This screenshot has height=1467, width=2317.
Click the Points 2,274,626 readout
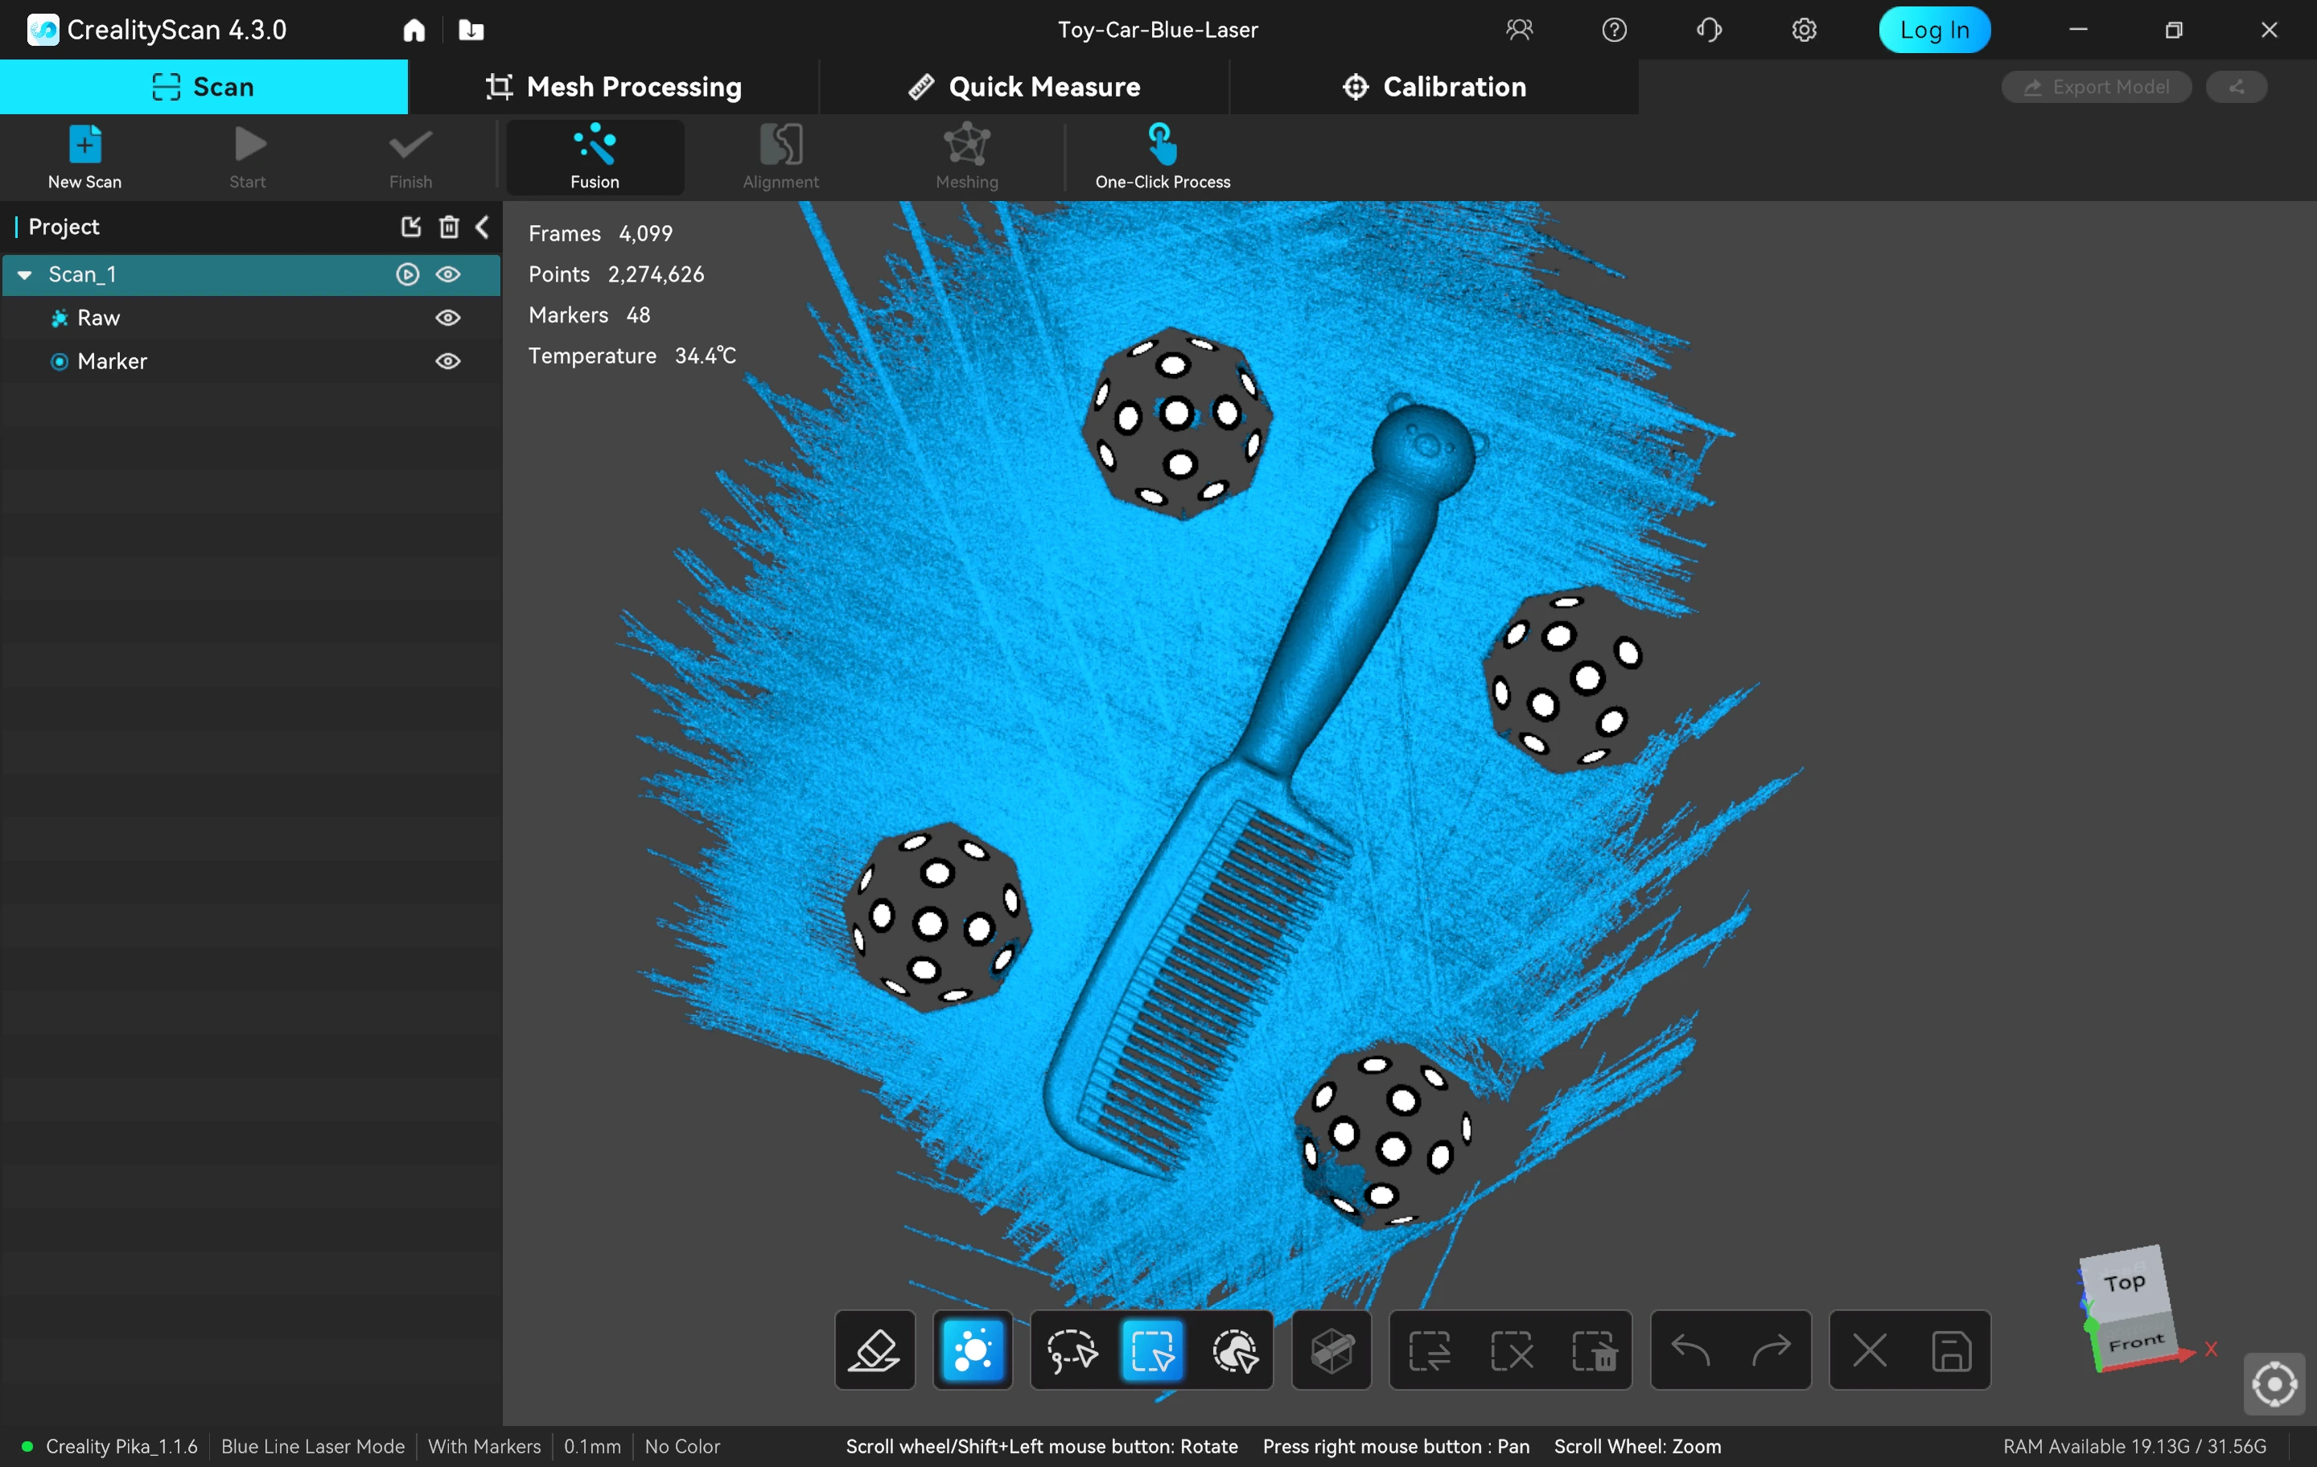615,275
